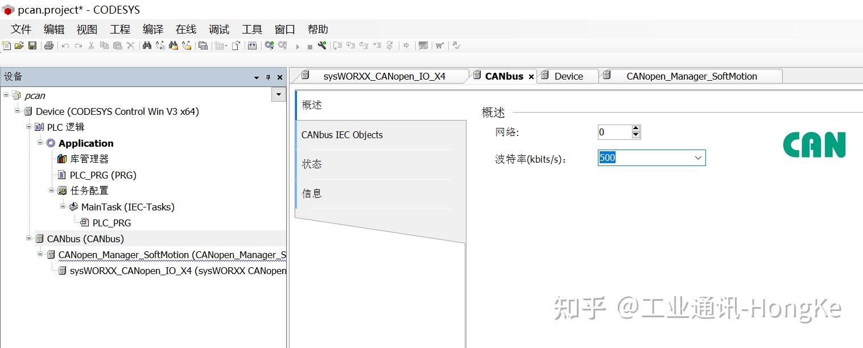Start the application with the play icon

[x=298, y=45]
